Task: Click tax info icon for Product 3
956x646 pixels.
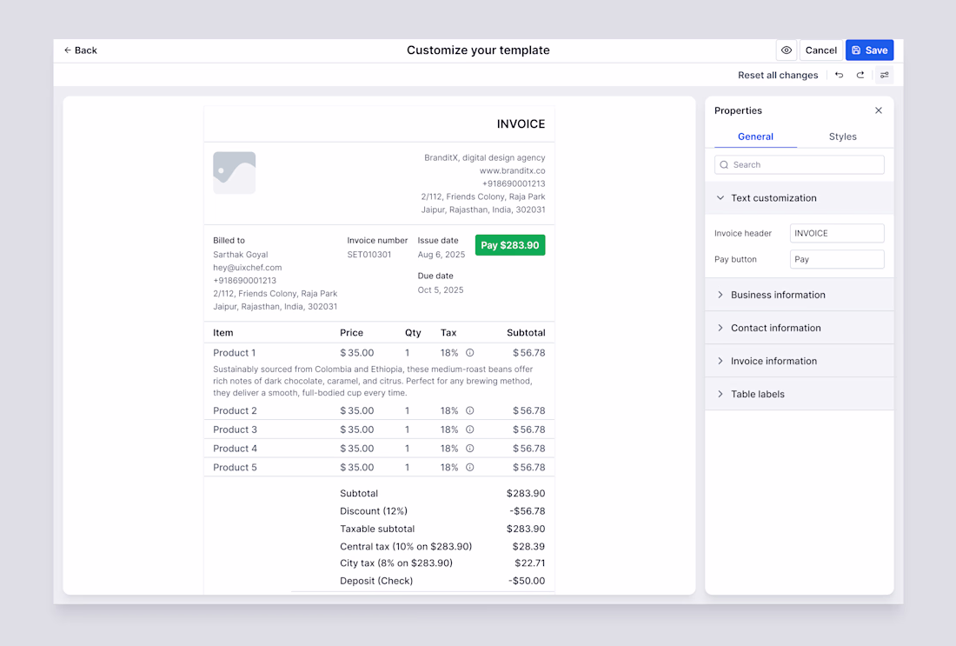Action: click(470, 430)
